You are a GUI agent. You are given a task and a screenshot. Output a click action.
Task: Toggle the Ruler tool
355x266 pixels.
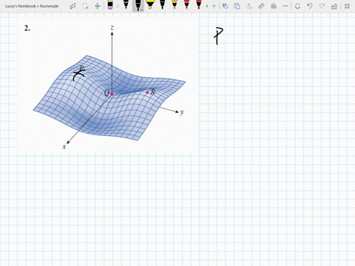pos(261,6)
